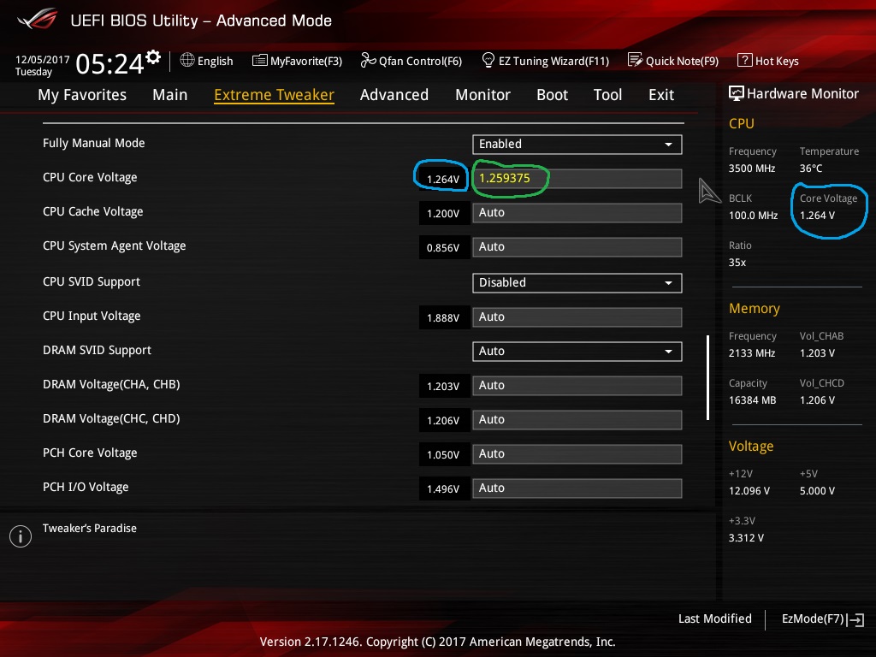876x657 pixels.
Task: Select the Extreme Tweaker tab
Action: 275,95
